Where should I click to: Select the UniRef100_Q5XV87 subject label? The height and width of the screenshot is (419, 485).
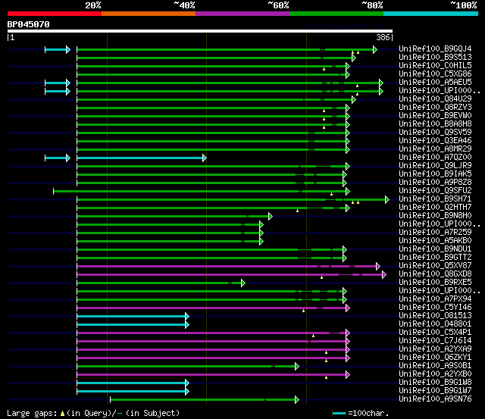click(435, 266)
